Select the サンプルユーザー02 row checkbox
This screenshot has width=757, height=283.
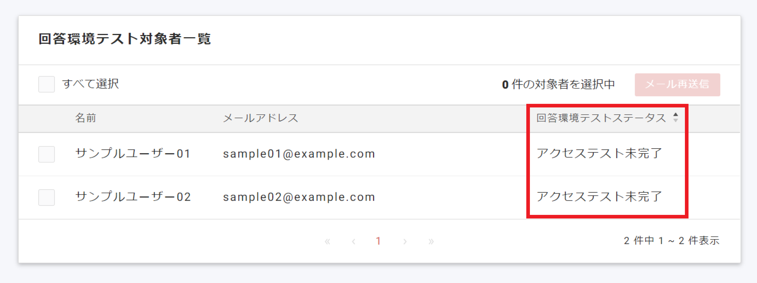click(x=47, y=197)
